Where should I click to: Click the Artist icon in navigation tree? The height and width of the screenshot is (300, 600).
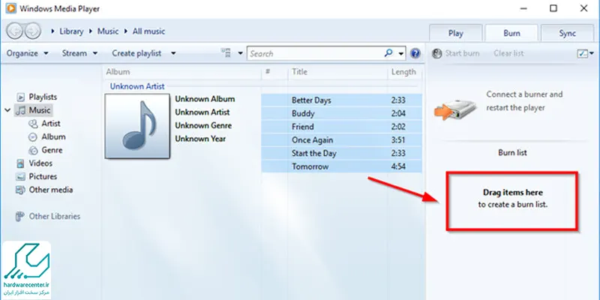(34, 124)
